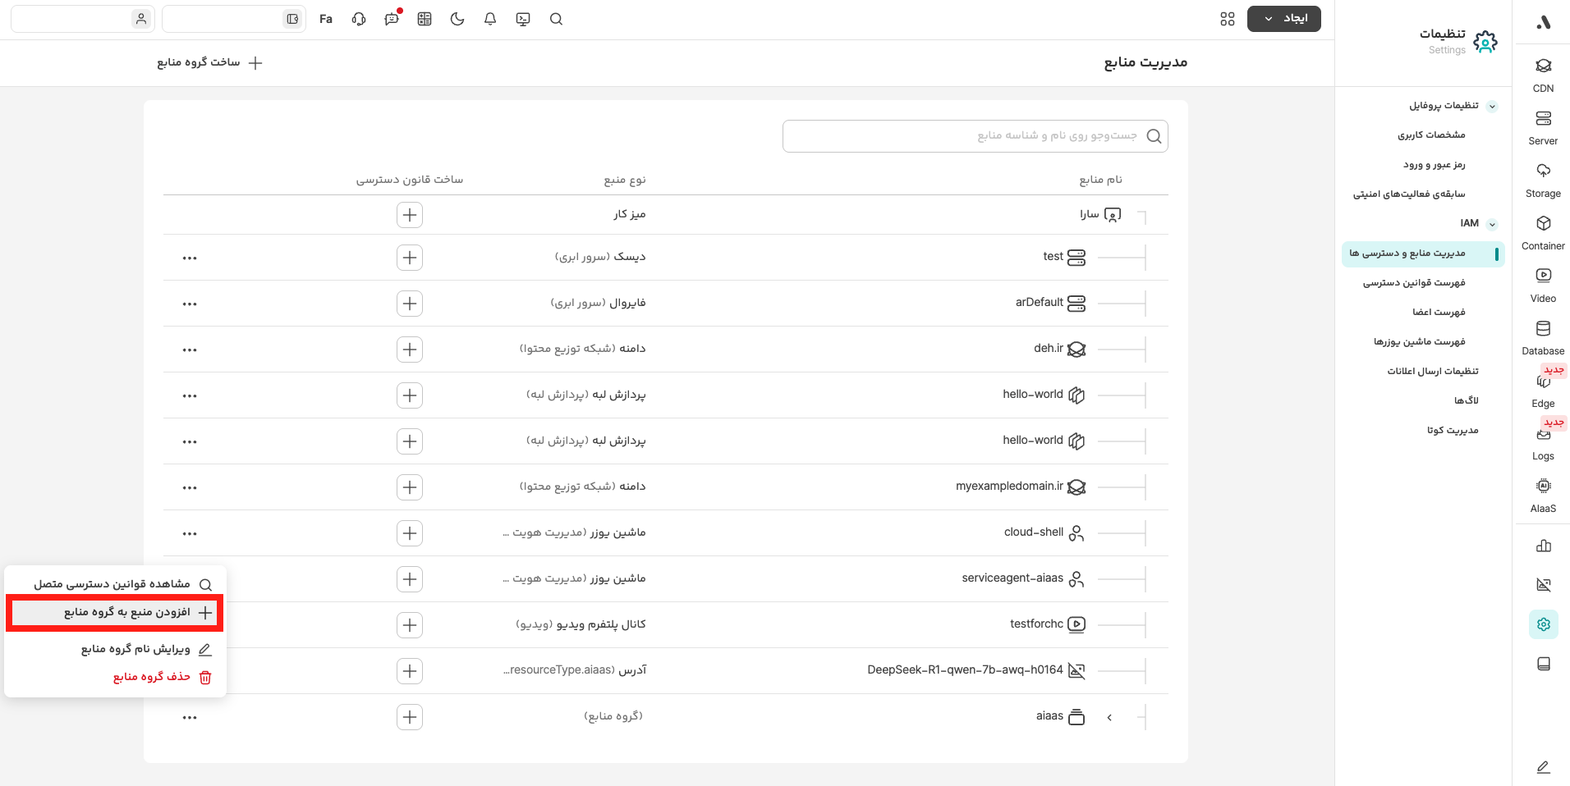Click ساخت گروه منابع button

pos(209,63)
